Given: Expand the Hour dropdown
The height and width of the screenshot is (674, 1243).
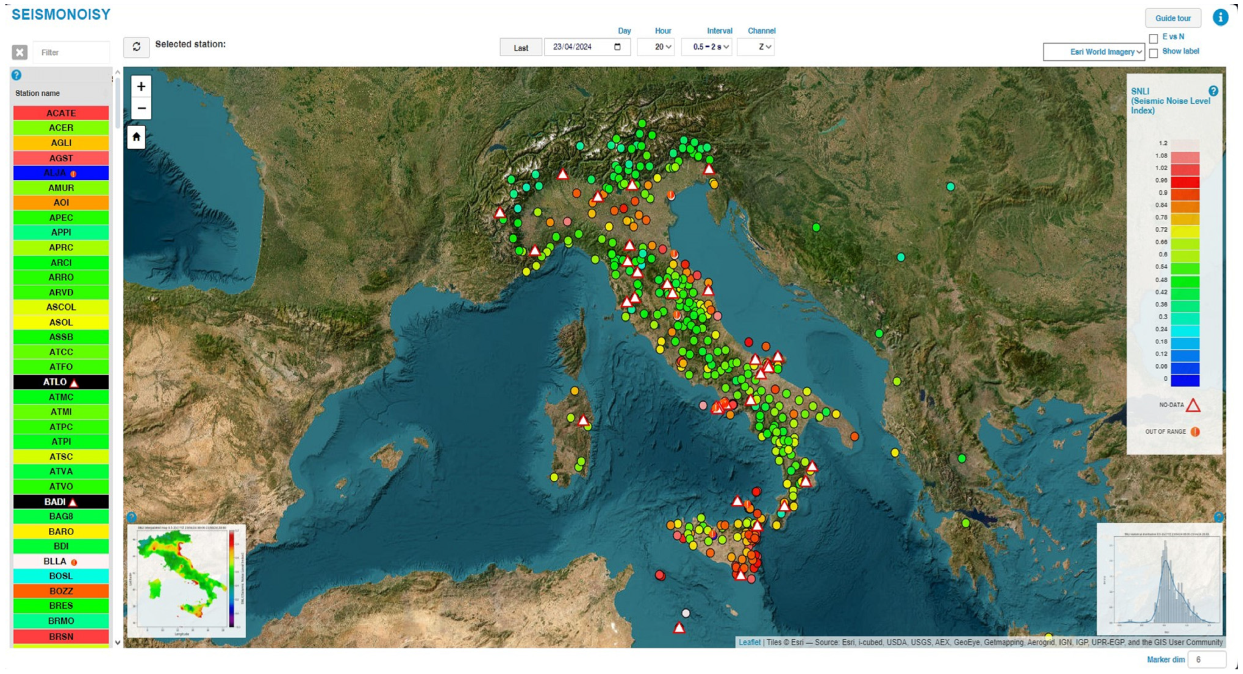Looking at the screenshot, I should point(656,47).
